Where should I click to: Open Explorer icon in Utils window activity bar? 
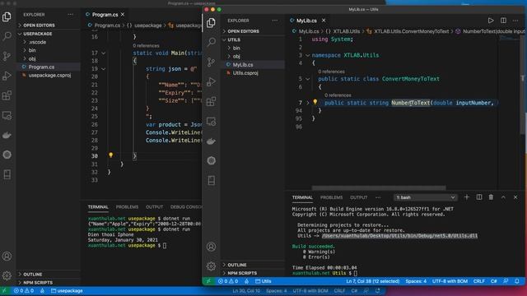tap(211, 22)
